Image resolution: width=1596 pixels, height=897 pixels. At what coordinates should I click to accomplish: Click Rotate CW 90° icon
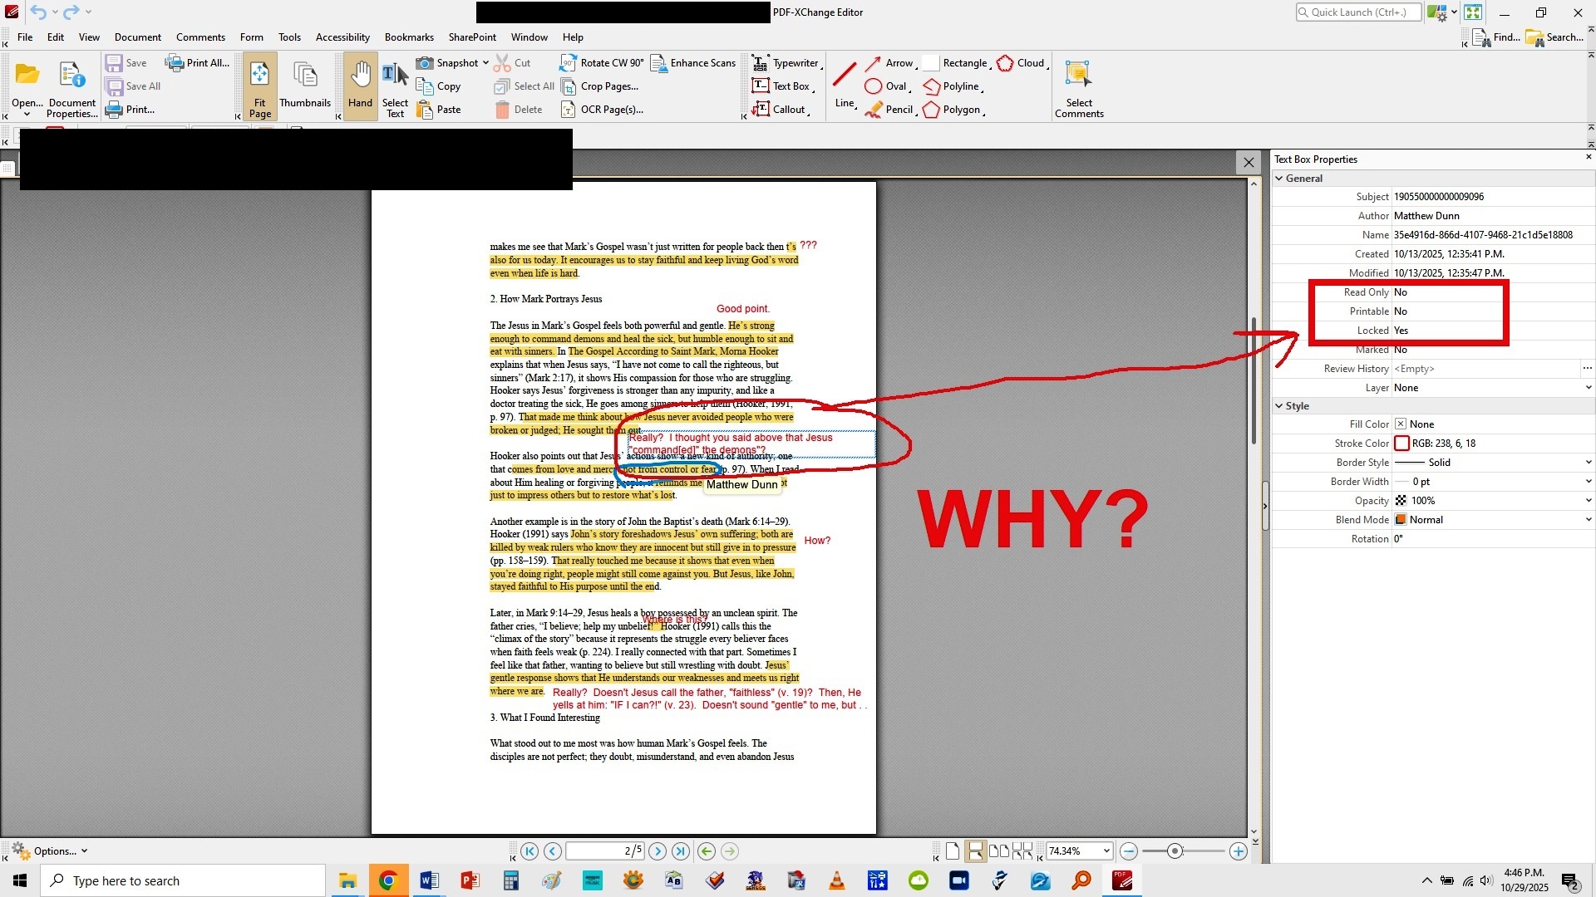pyautogui.click(x=569, y=63)
